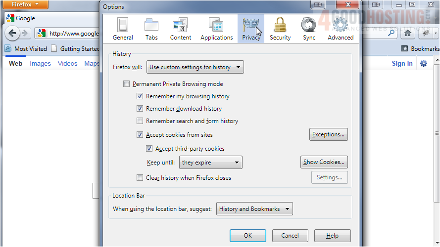Click the Images link on Google
This screenshot has height=247, width=440.
click(x=40, y=64)
